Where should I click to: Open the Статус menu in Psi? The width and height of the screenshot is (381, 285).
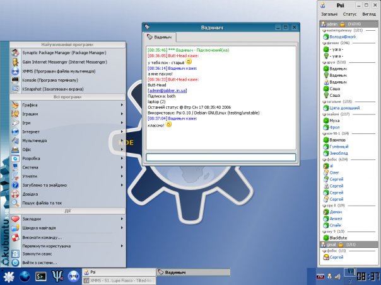349,14
